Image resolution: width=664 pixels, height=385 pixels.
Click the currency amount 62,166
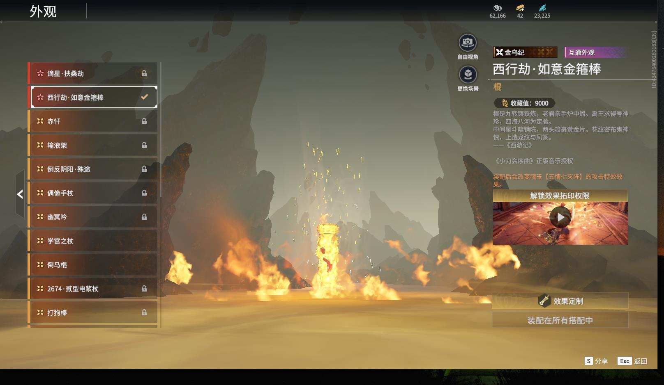(498, 16)
